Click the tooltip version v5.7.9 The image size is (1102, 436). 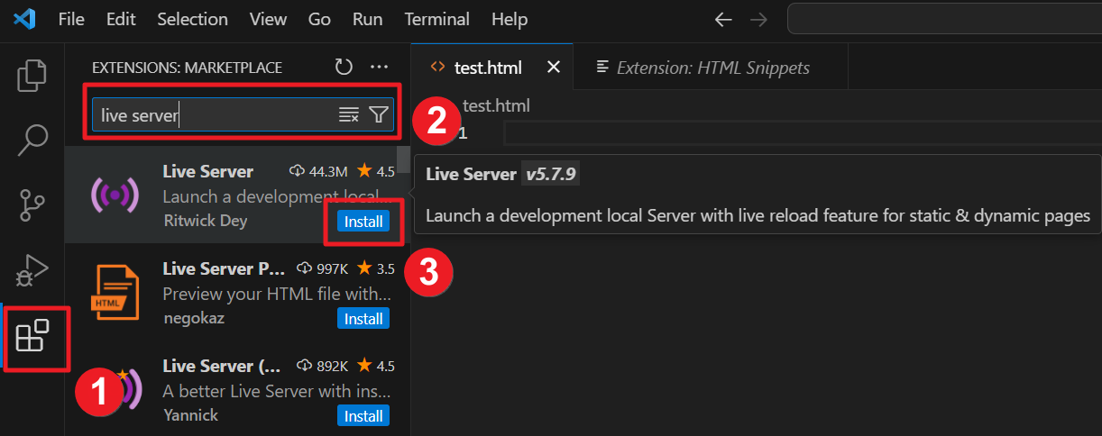coord(551,174)
